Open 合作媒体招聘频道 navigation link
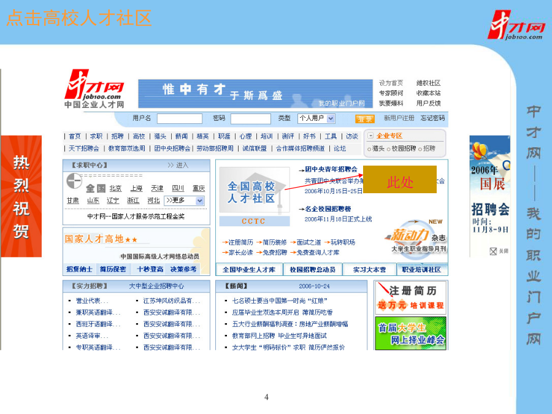 (301, 148)
